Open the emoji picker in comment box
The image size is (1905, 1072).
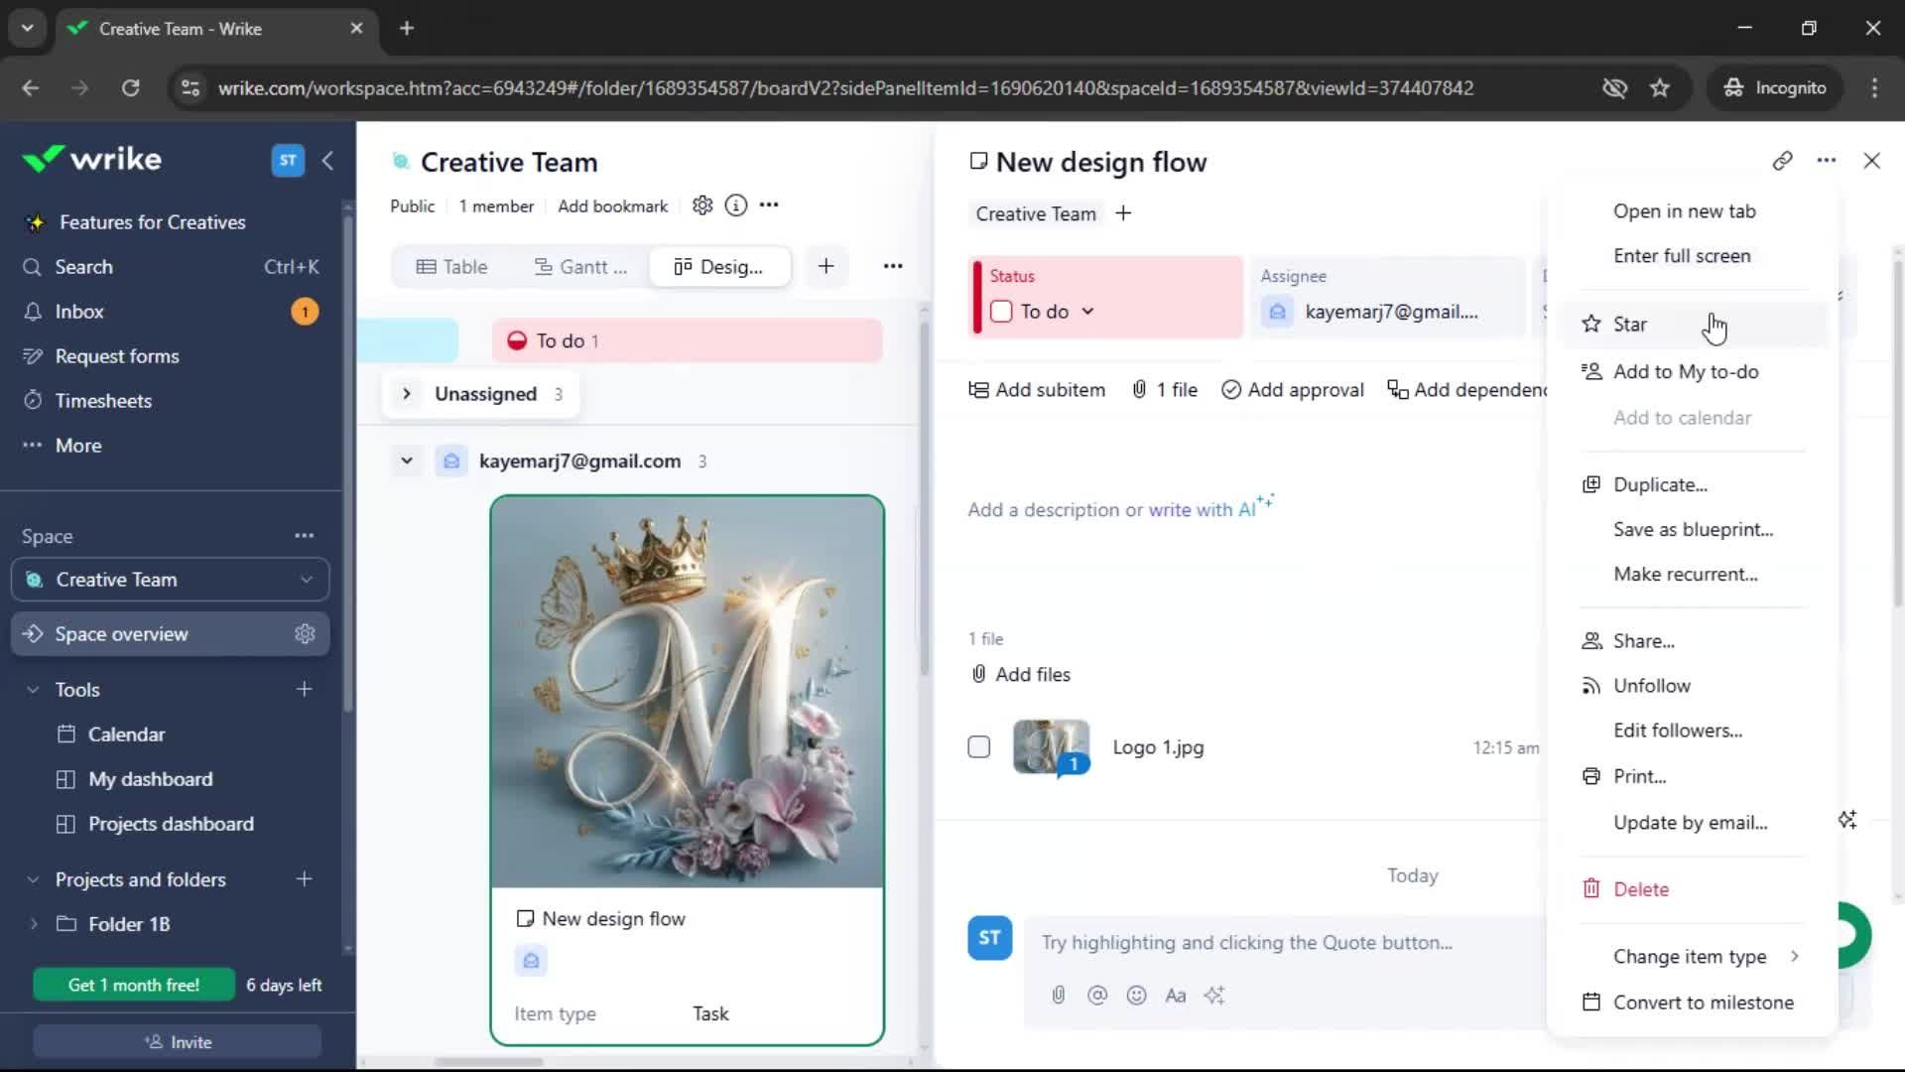1137,995
